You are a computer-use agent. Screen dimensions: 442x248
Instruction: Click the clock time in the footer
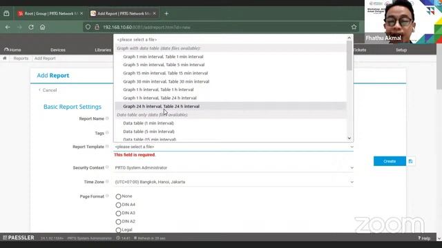click(x=123, y=238)
